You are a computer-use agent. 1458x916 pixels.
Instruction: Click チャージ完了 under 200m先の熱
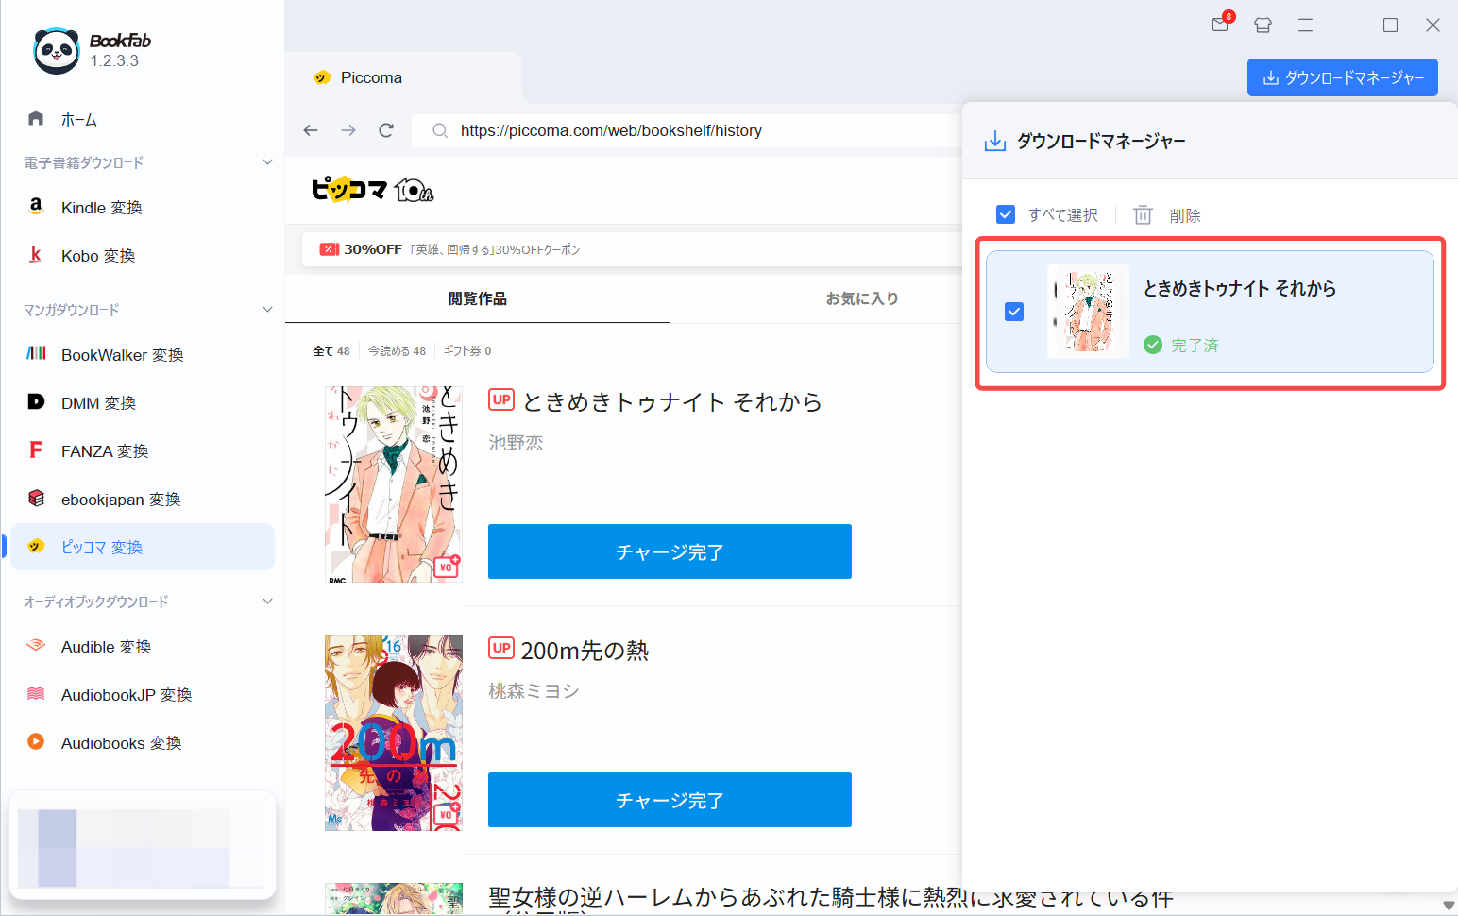tap(670, 800)
